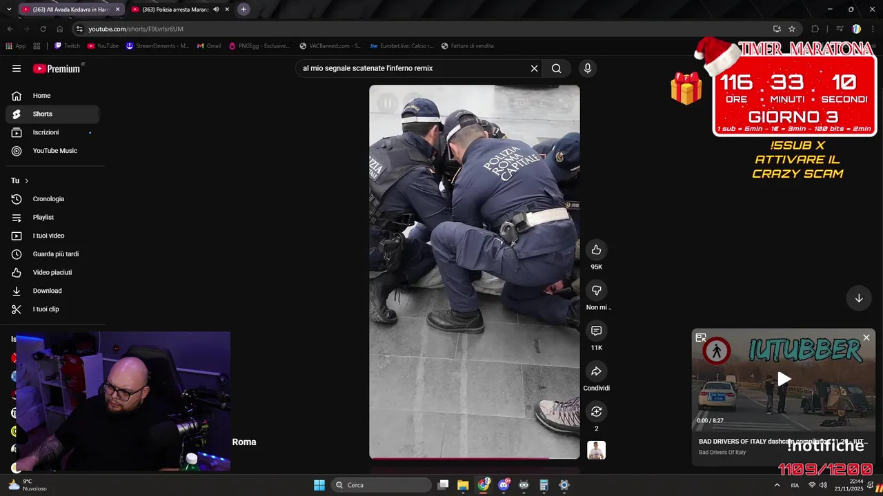The width and height of the screenshot is (883, 496).
Task: Install app icon in address bar
Action: [777, 29]
